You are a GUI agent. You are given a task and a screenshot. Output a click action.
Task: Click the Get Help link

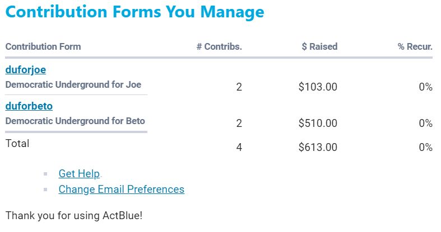click(79, 174)
